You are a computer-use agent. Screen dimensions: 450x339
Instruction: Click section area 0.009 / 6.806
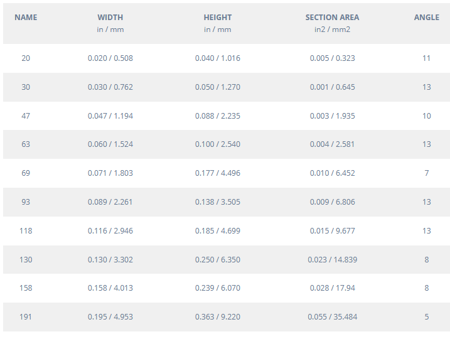click(332, 202)
